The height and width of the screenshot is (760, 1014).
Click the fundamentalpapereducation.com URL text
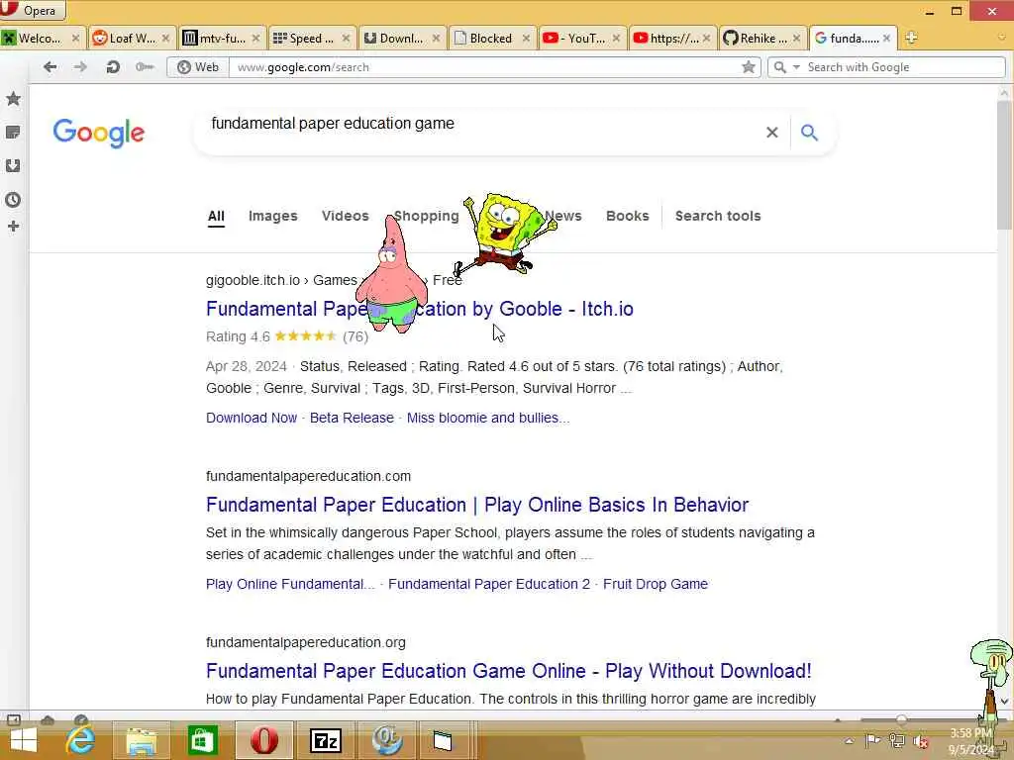pos(309,476)
